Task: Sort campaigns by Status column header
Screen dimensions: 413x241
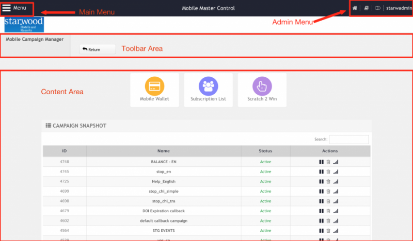Action: tap(265, 151)
